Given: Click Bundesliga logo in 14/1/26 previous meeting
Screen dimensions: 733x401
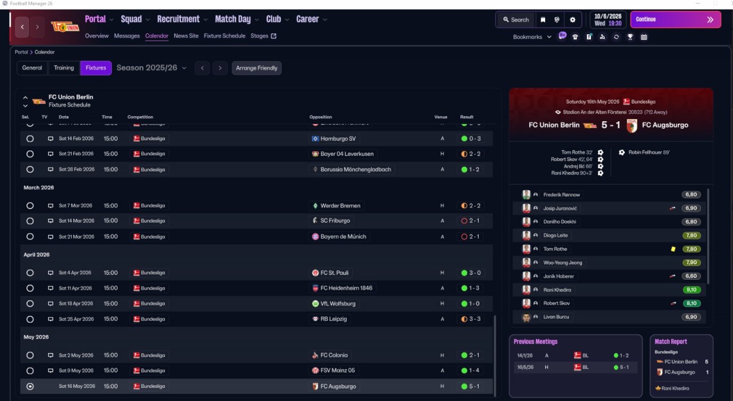Looking at the screenshot, I should 577,355.
